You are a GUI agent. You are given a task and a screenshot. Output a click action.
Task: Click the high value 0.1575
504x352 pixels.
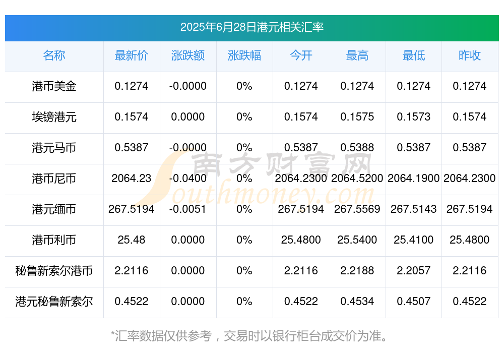pyautogui.click(x=357, y=116)
